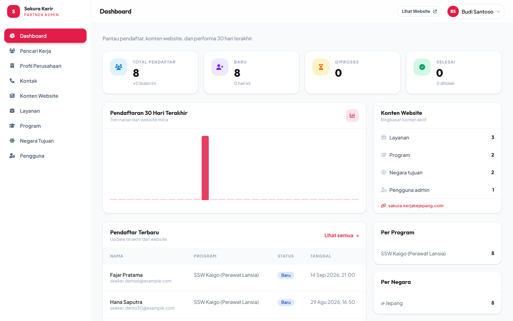Click the date 14 Sep 2026, 21.00
Screen dimensions: 513x321
click(x=333, y=275)
